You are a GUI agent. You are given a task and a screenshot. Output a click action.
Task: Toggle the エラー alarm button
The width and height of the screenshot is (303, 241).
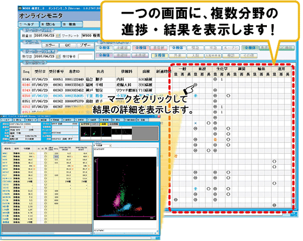point(50,45)
